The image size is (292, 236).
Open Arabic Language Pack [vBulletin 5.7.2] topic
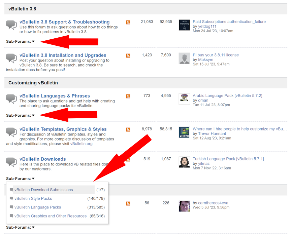click(x=227, y=95)
